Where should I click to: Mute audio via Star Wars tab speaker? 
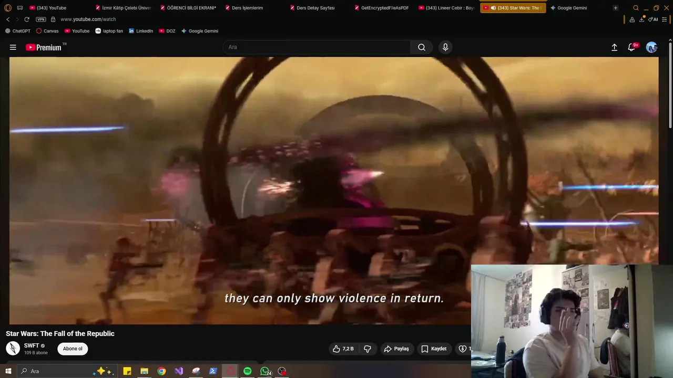[493, 8]
